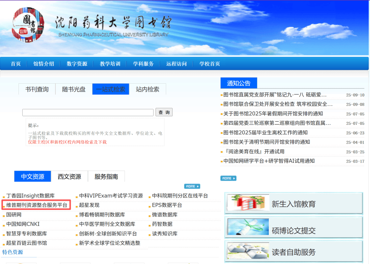Click MORE icon under notices list
370x264 pixels.
[228, 178]
